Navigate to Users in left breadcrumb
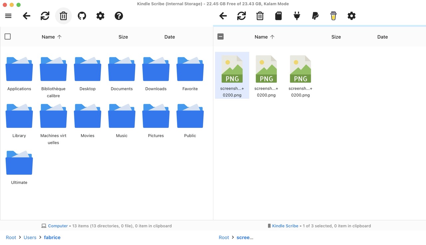 coord(30,237)
